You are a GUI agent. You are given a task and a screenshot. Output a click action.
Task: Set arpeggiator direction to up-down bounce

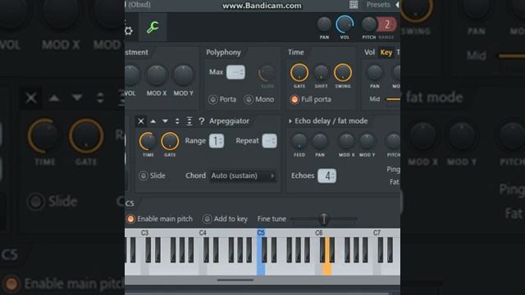tap(177, 121)
